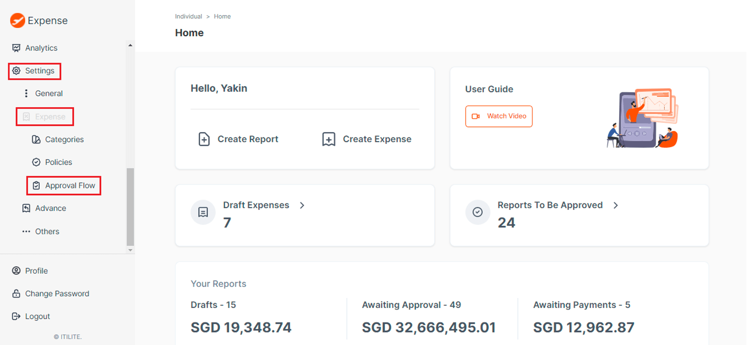Open Individual breadcrumb link

[188, 16]
